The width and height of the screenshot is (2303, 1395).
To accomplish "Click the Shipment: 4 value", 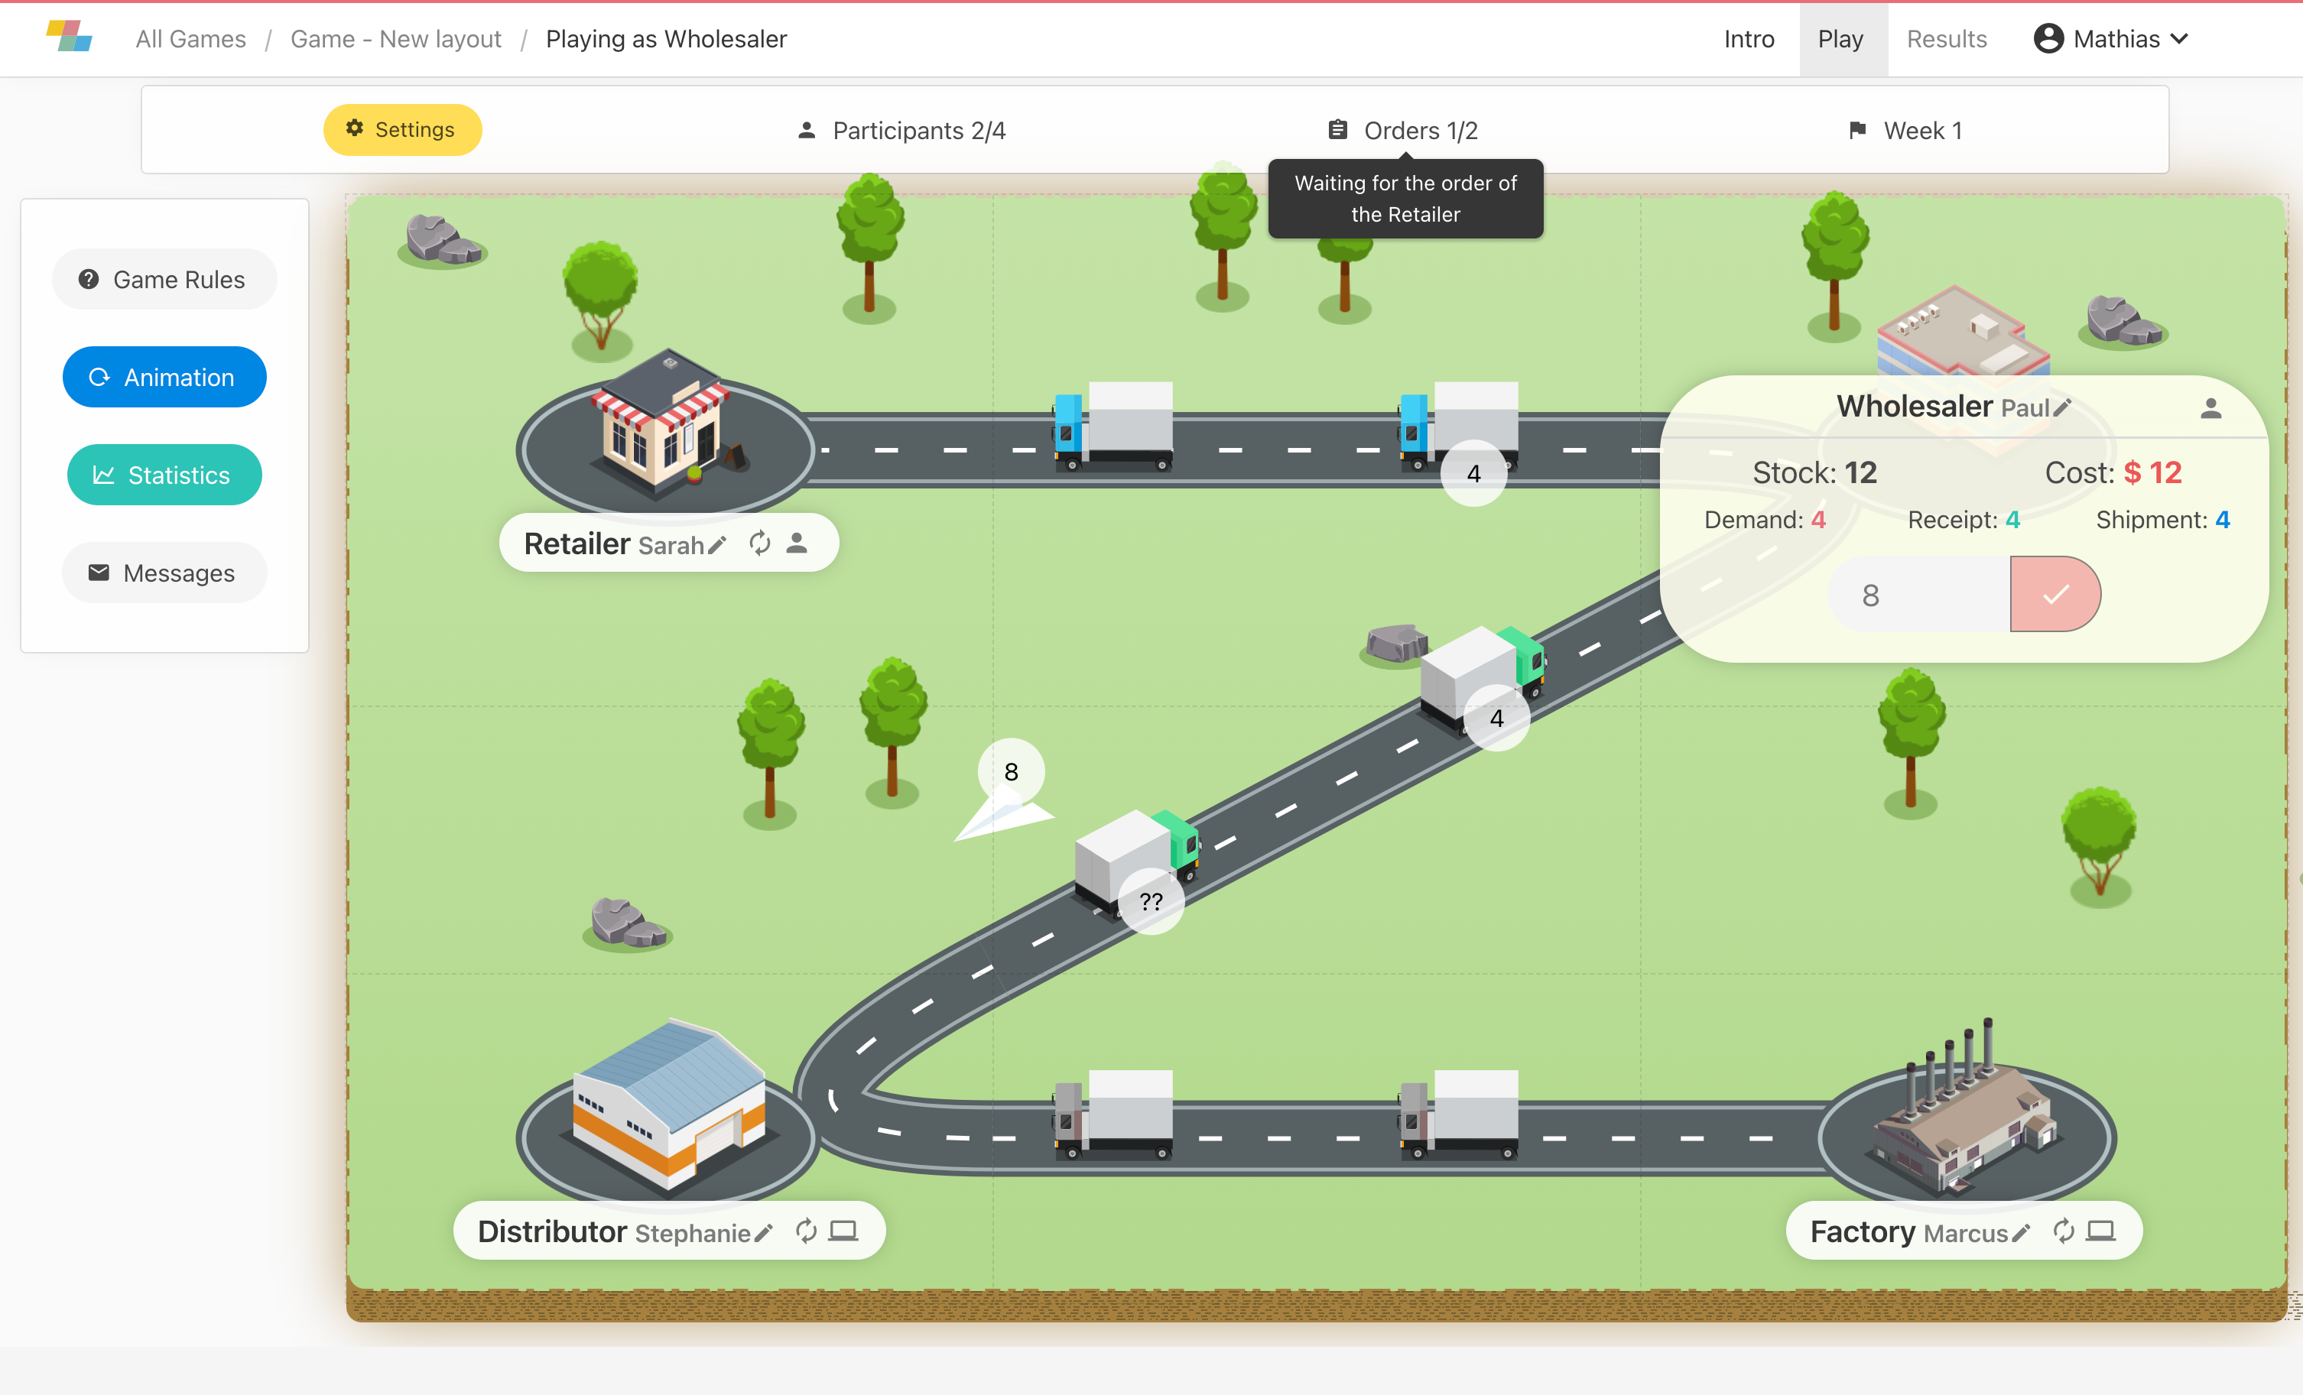I will pyautogui.click(x=2163, y=520).
